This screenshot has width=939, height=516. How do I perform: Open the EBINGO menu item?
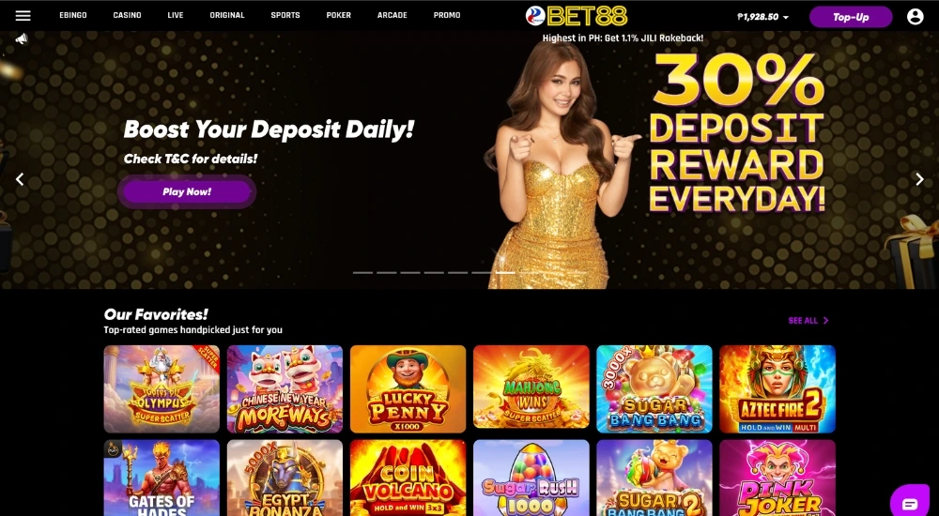coord(73,16)
